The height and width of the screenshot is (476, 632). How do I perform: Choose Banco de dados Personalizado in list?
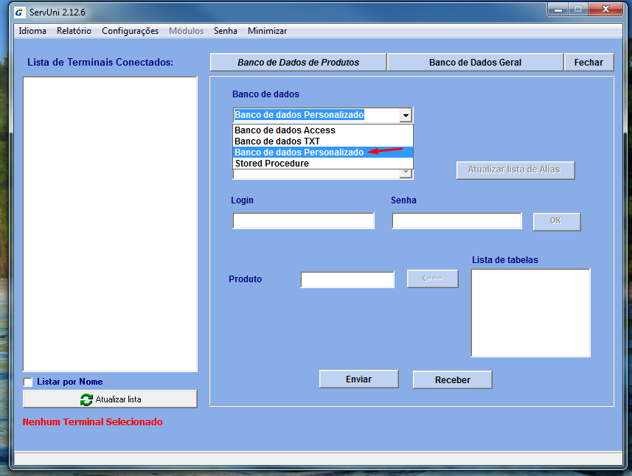(x=323, y=153)
